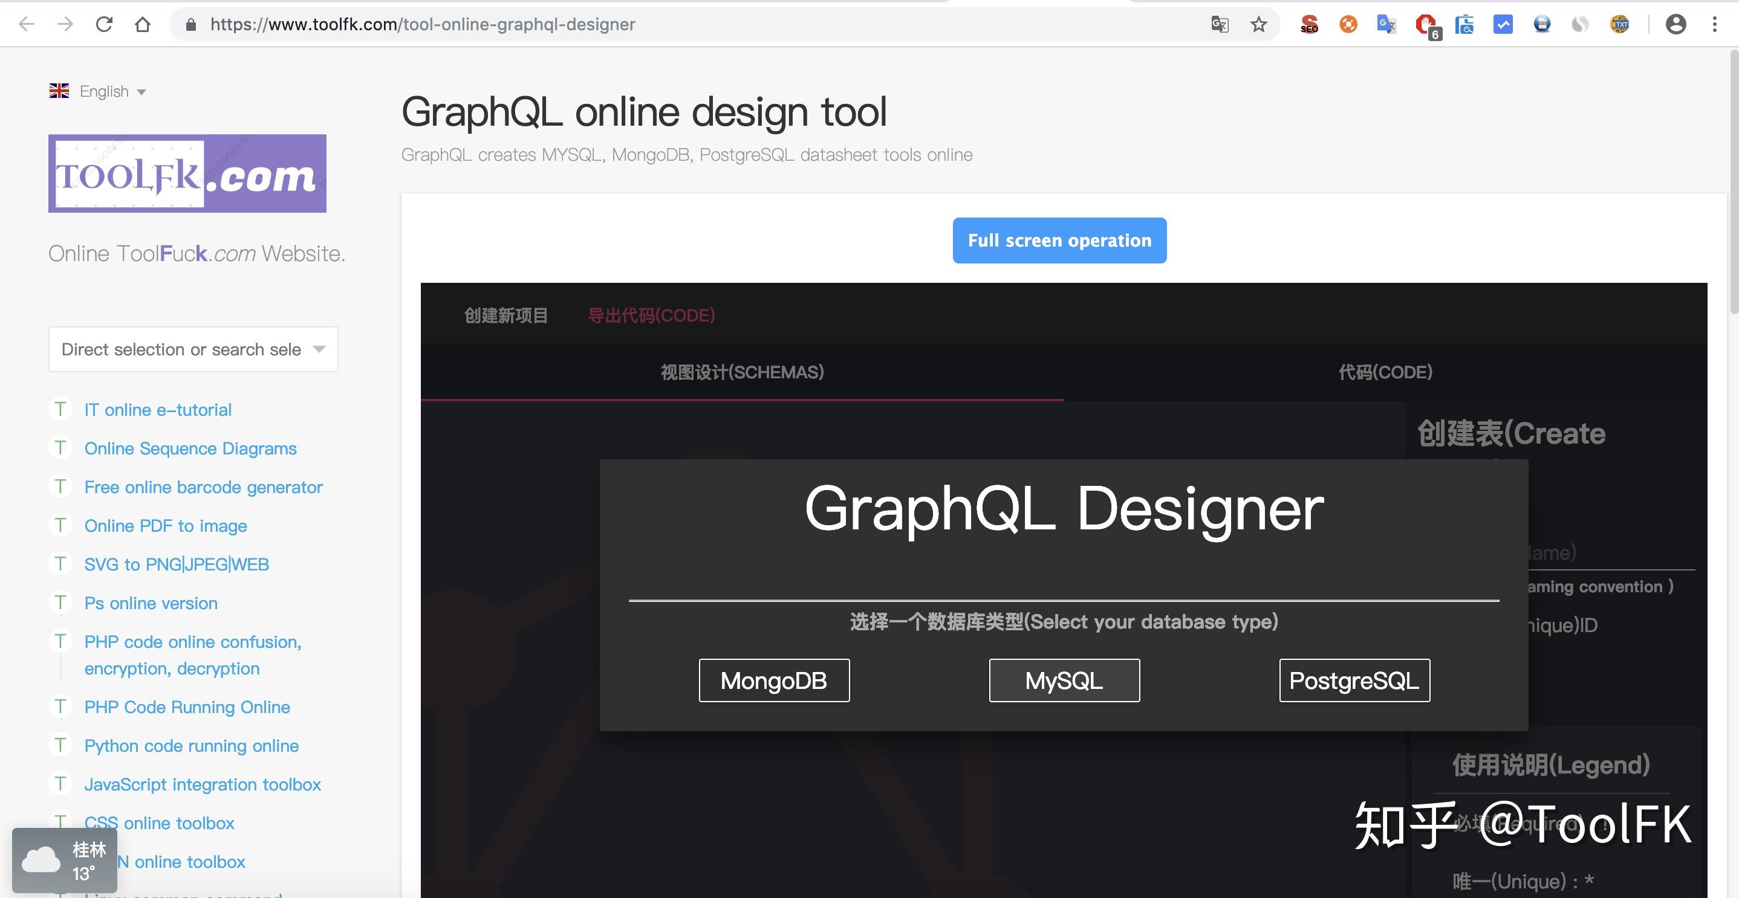This screenshot has height=898, width=1739.
Task: Open the SEO extension icon
Action: pyautogui.click(x=1309, y=25)
